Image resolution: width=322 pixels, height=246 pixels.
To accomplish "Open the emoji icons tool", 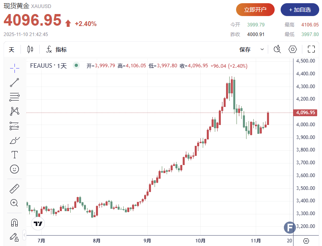I will click(14, 169).
